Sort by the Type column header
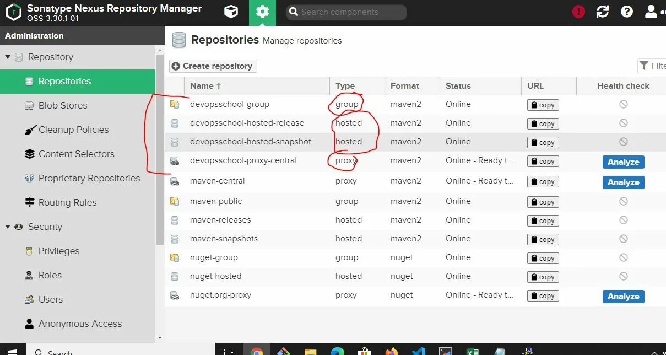The width and height of the screenshot is (666, 355). click(x=358, y=86)
